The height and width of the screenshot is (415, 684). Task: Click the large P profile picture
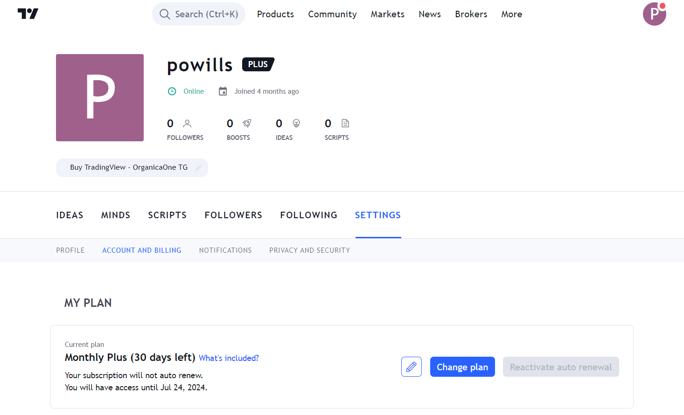(100, 97)
